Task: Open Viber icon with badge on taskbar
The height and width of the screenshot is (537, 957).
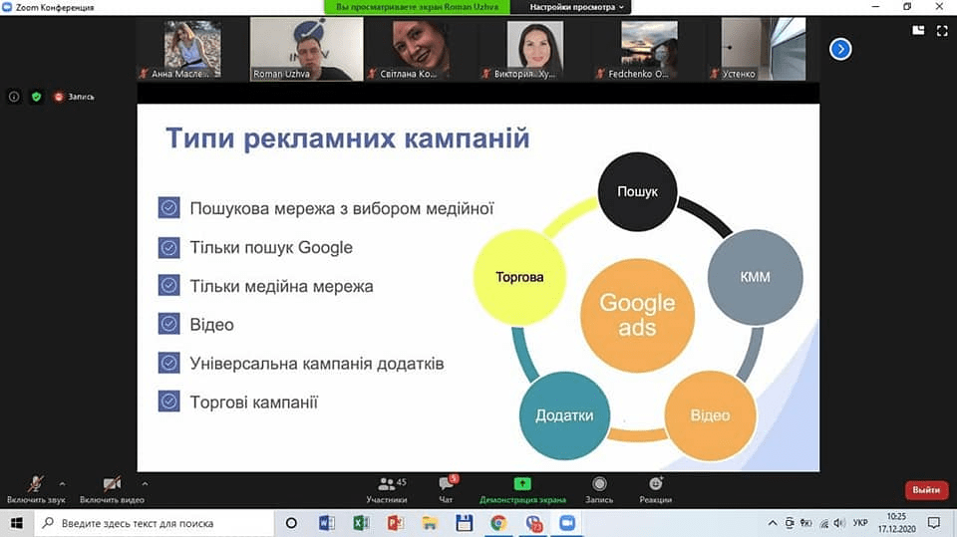Action: [533, 523]
